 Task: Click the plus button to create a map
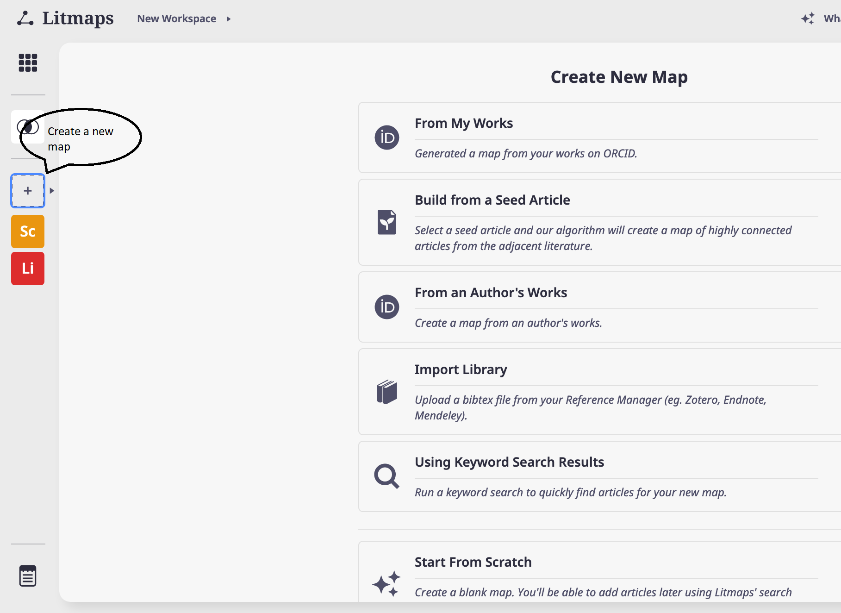pyautogui.click(x=27, y=190)
